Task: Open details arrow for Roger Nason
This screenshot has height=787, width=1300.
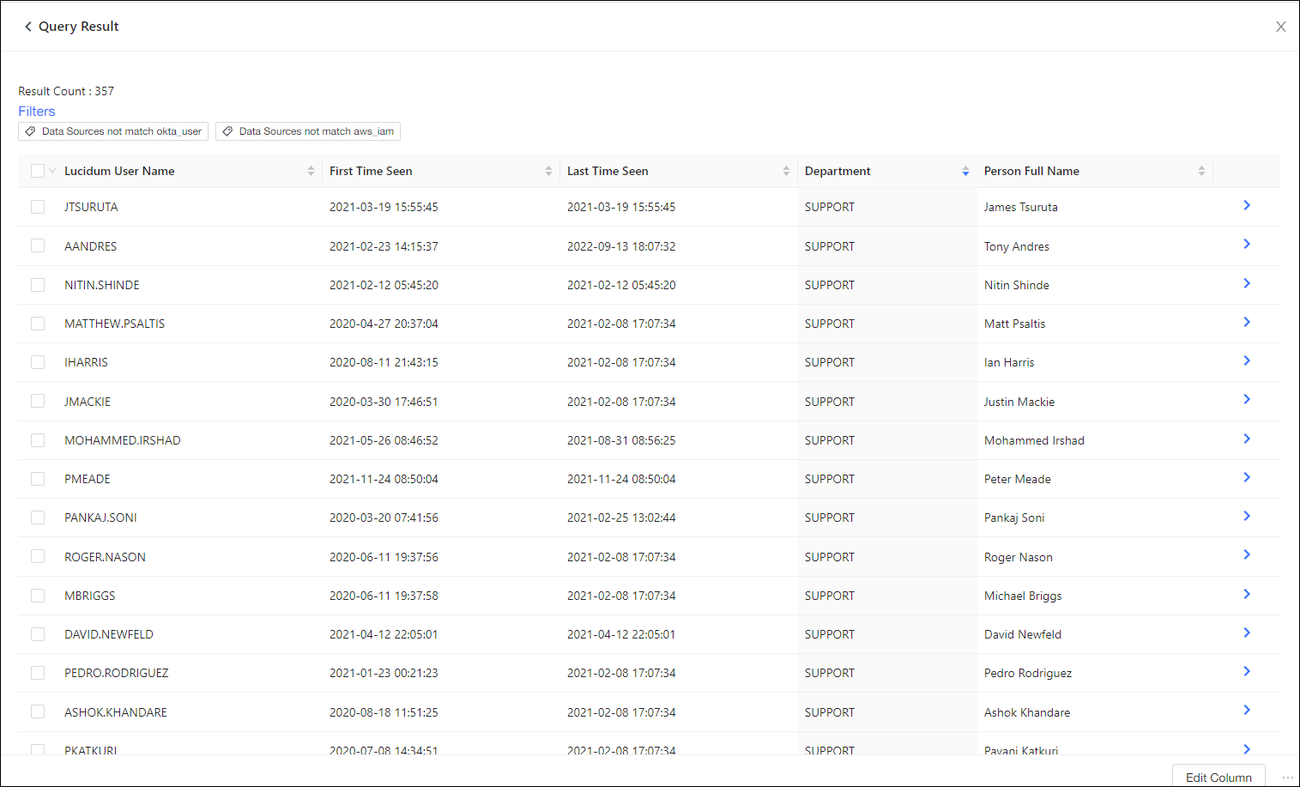Action: tap(1247, 554)
